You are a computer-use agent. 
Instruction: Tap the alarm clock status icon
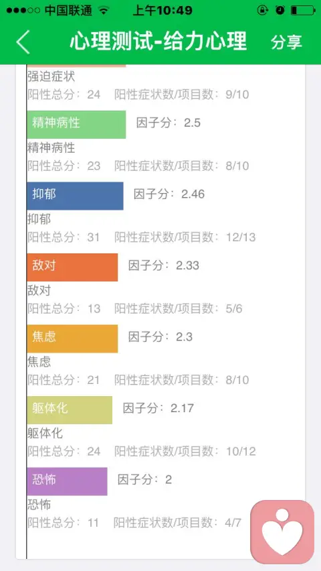click(280, 11)
